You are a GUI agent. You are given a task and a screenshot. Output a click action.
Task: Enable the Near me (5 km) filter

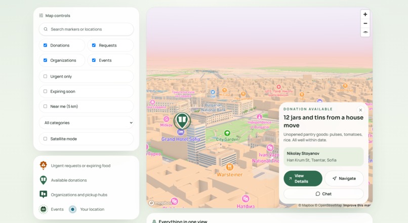tap(45, 106)
